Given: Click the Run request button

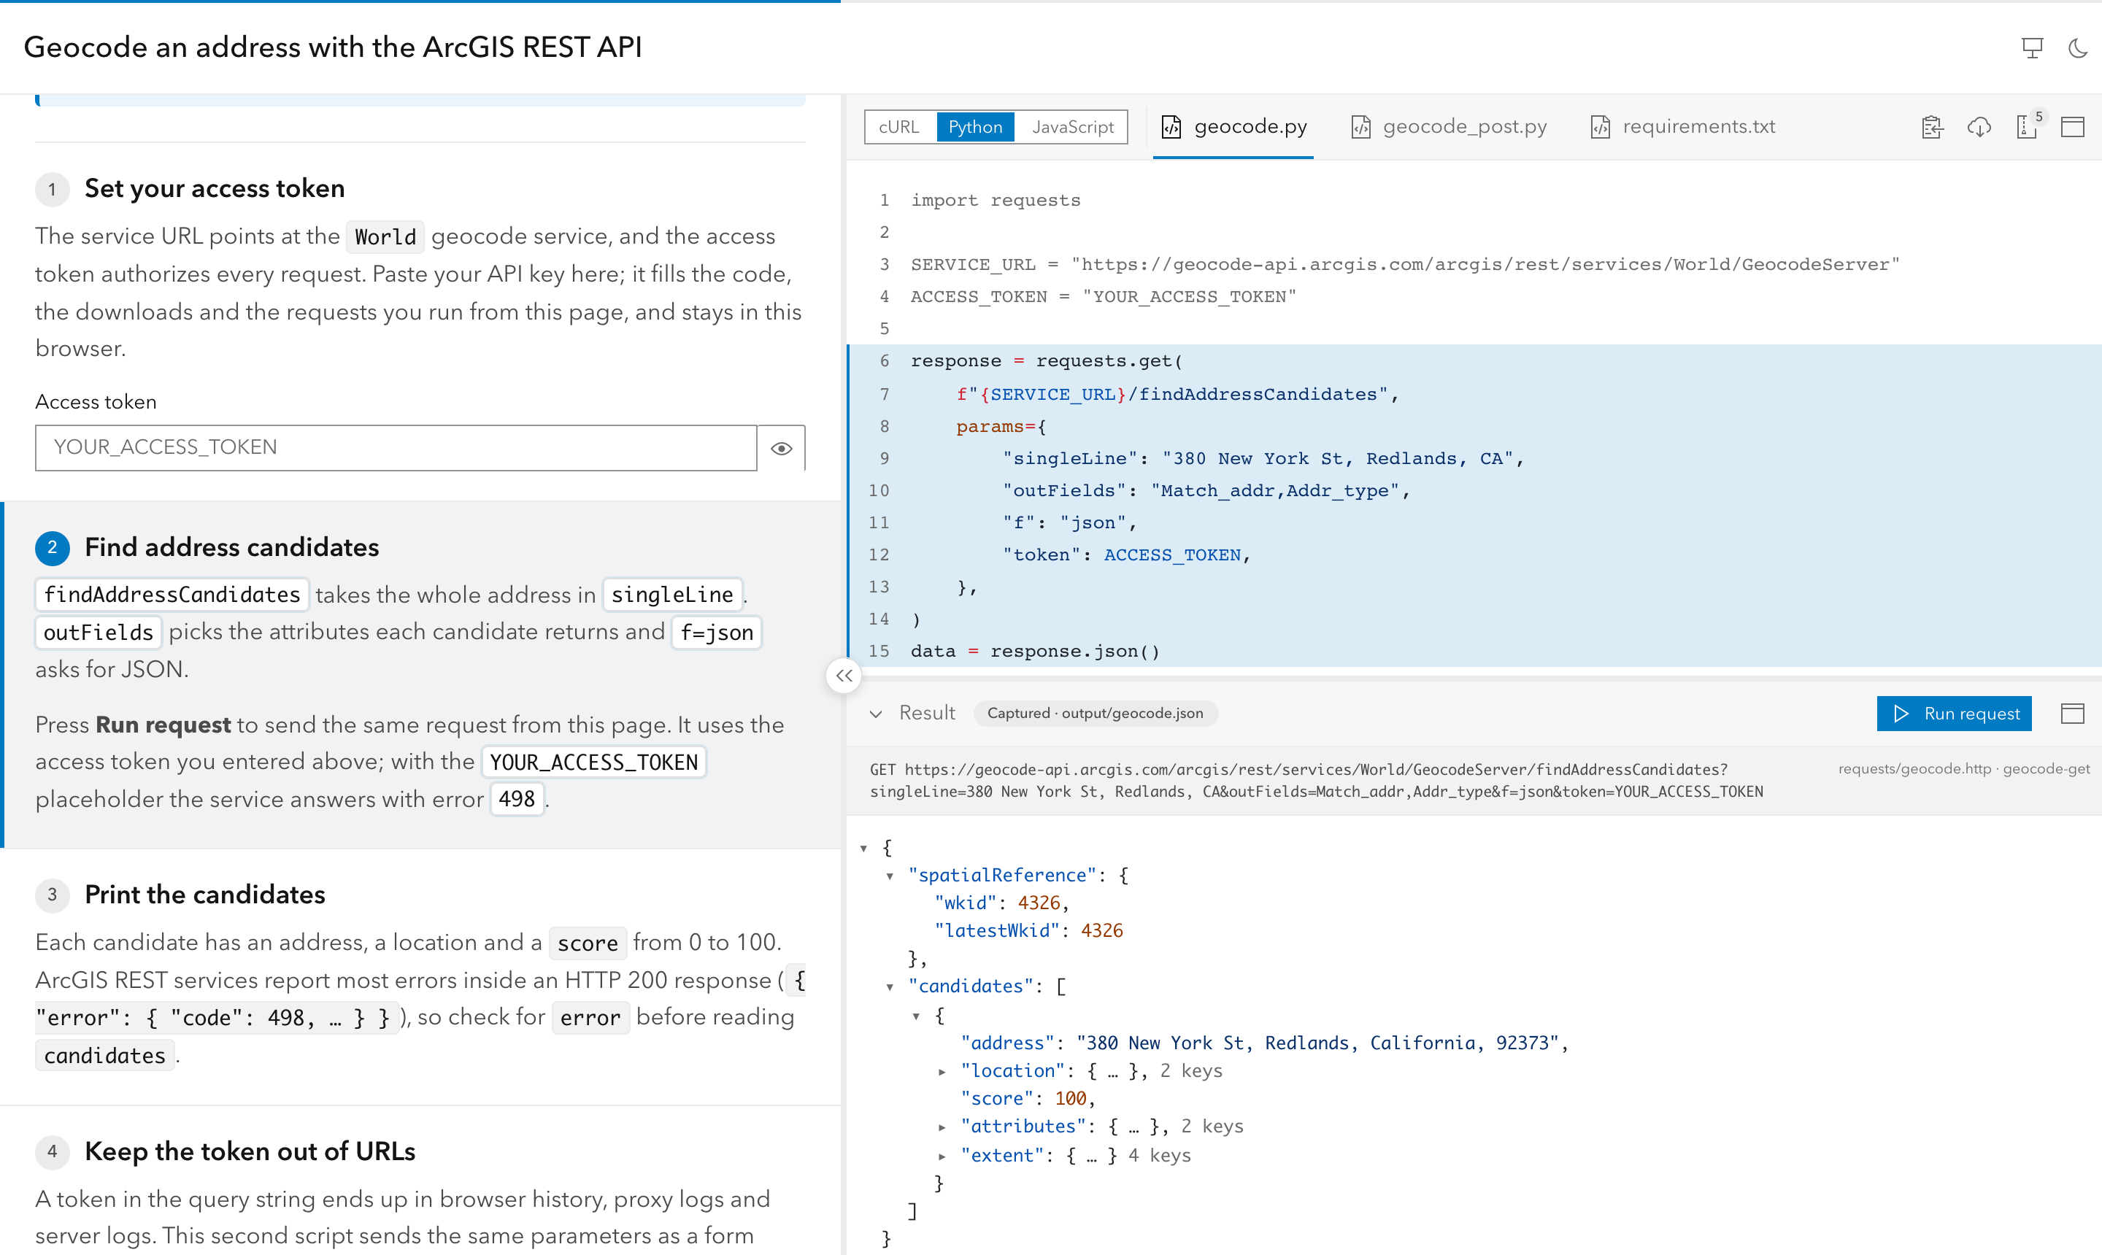Looking at the screenshot, I should tap(1954, 713).
